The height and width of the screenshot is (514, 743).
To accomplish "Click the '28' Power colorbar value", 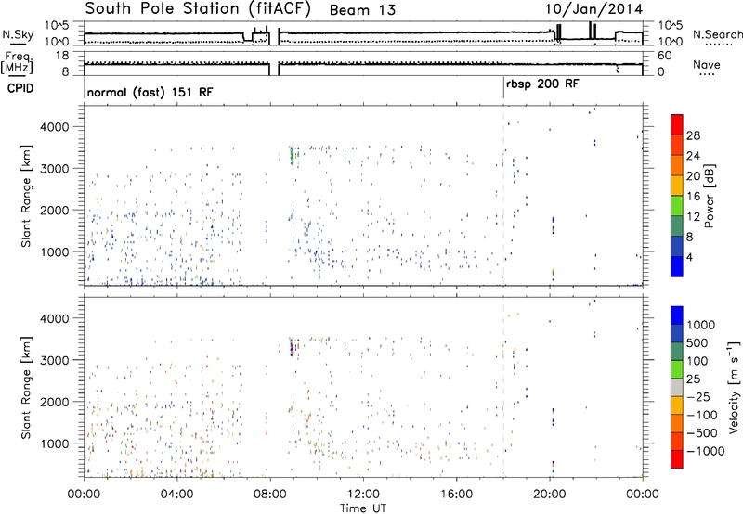I will tap(693, 135).
